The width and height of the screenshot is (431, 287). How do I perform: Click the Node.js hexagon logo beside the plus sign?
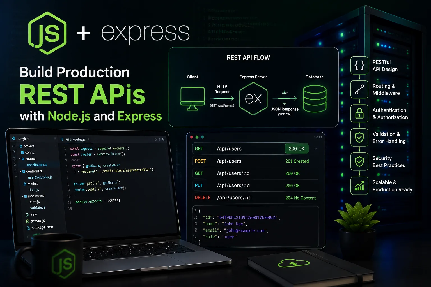click(x=47, y=33)
